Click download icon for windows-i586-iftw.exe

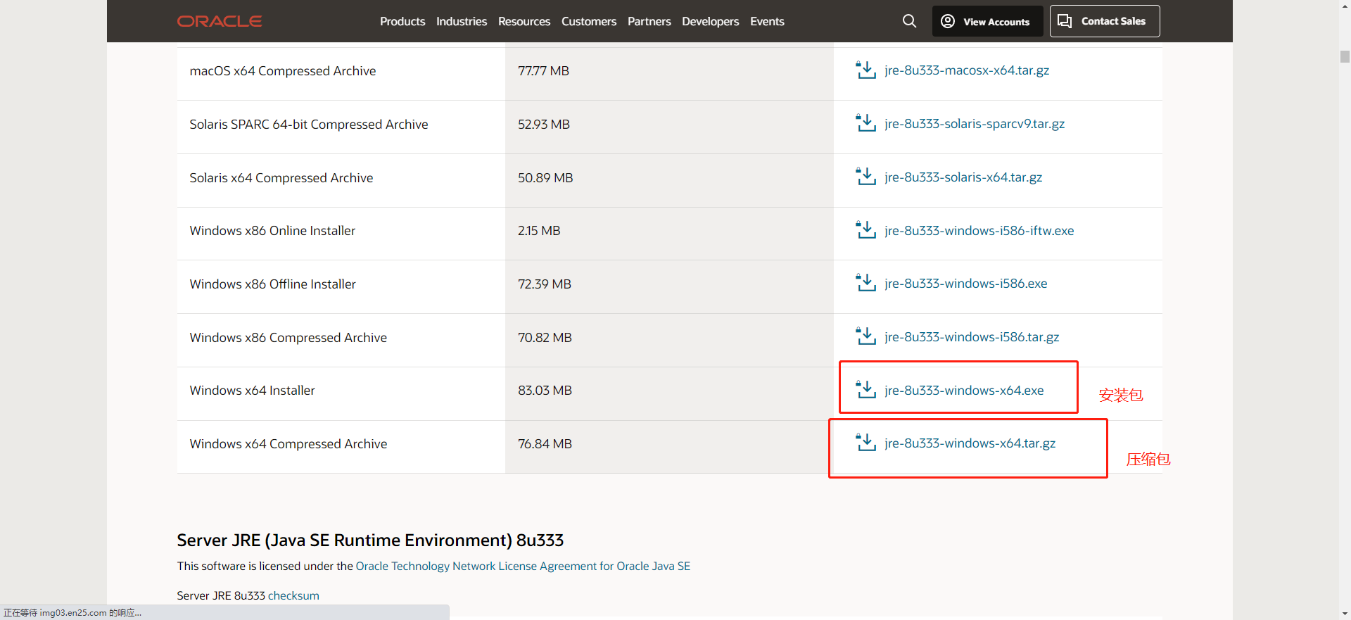(865, 230)
